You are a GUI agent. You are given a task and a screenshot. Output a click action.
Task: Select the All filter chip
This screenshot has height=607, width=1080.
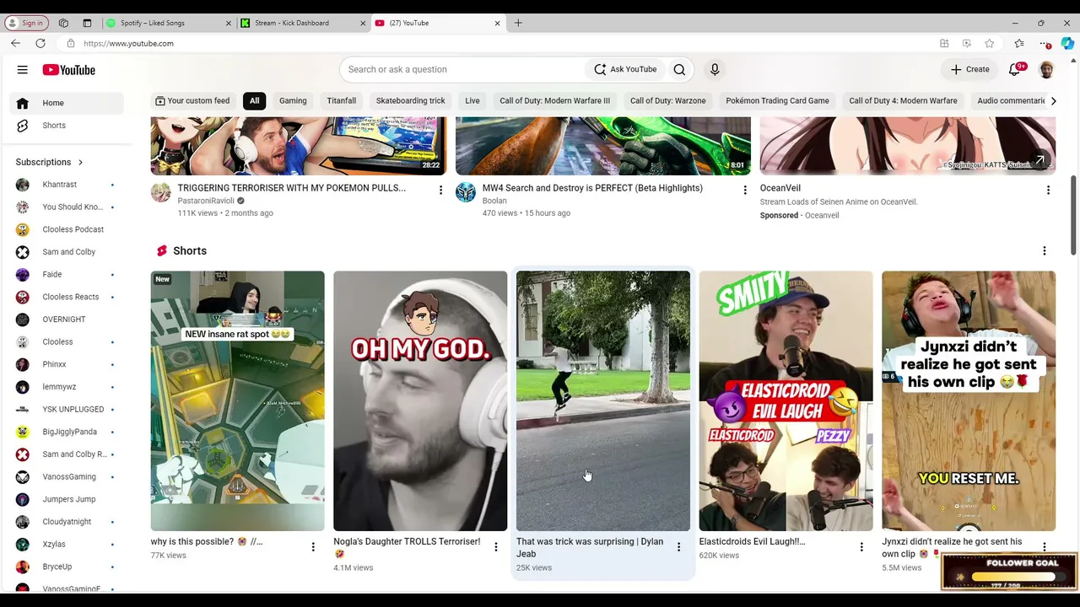(x=254, y=101)
